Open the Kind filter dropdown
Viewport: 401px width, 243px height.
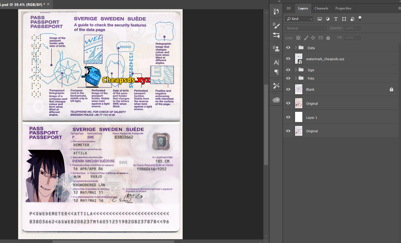tap(299, 19)
